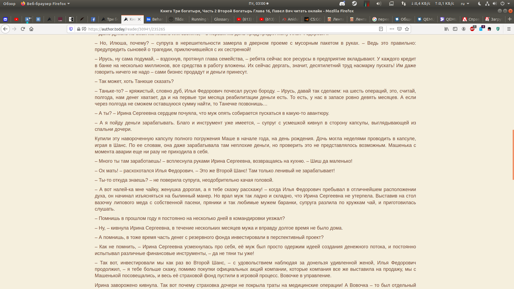
Task: Switch to the Glossary tab
Action: pyautogui.click(x=222, y=19)
